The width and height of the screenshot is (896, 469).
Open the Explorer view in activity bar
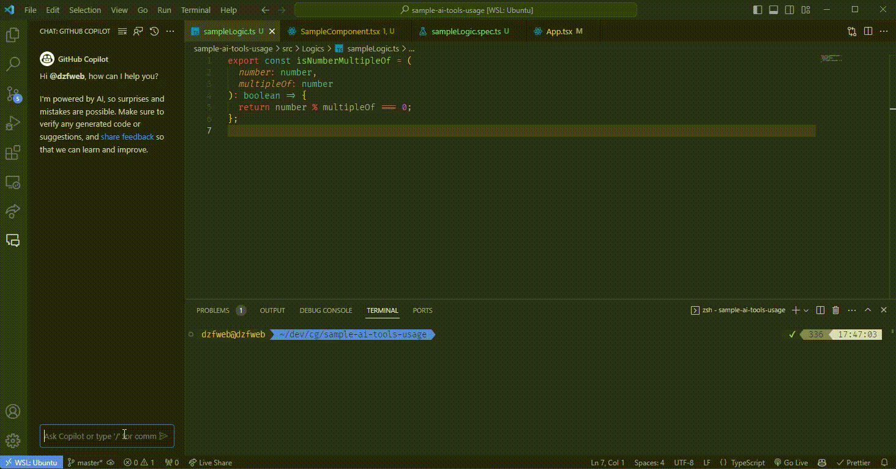(13, 35)
